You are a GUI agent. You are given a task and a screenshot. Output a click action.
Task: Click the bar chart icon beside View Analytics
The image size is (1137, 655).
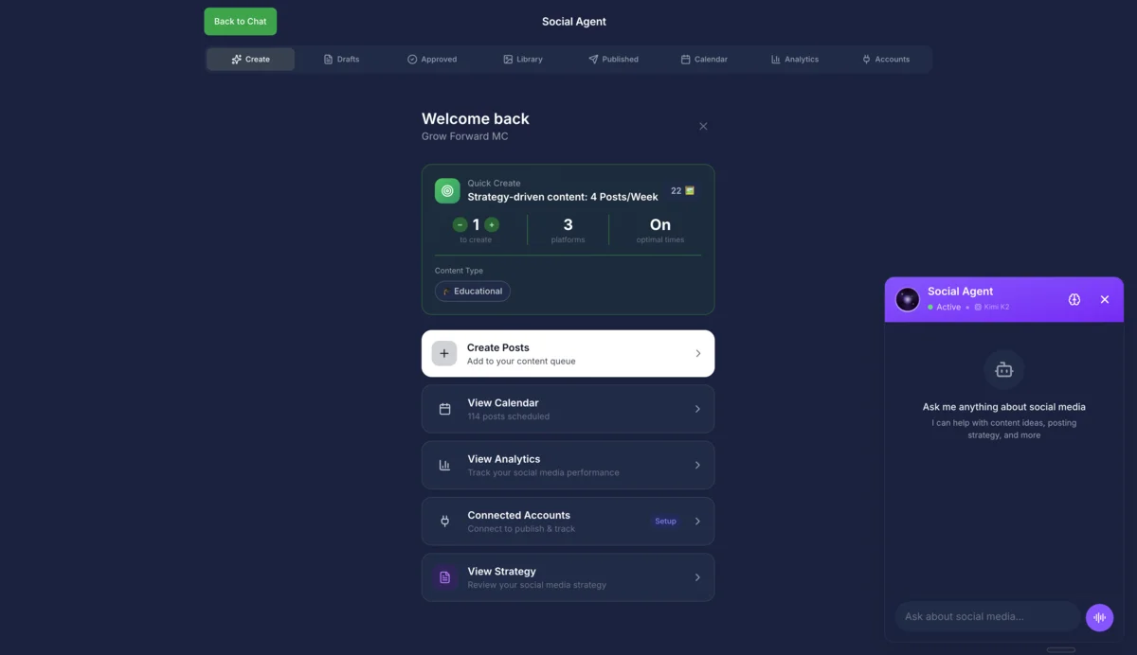(444, 465)
